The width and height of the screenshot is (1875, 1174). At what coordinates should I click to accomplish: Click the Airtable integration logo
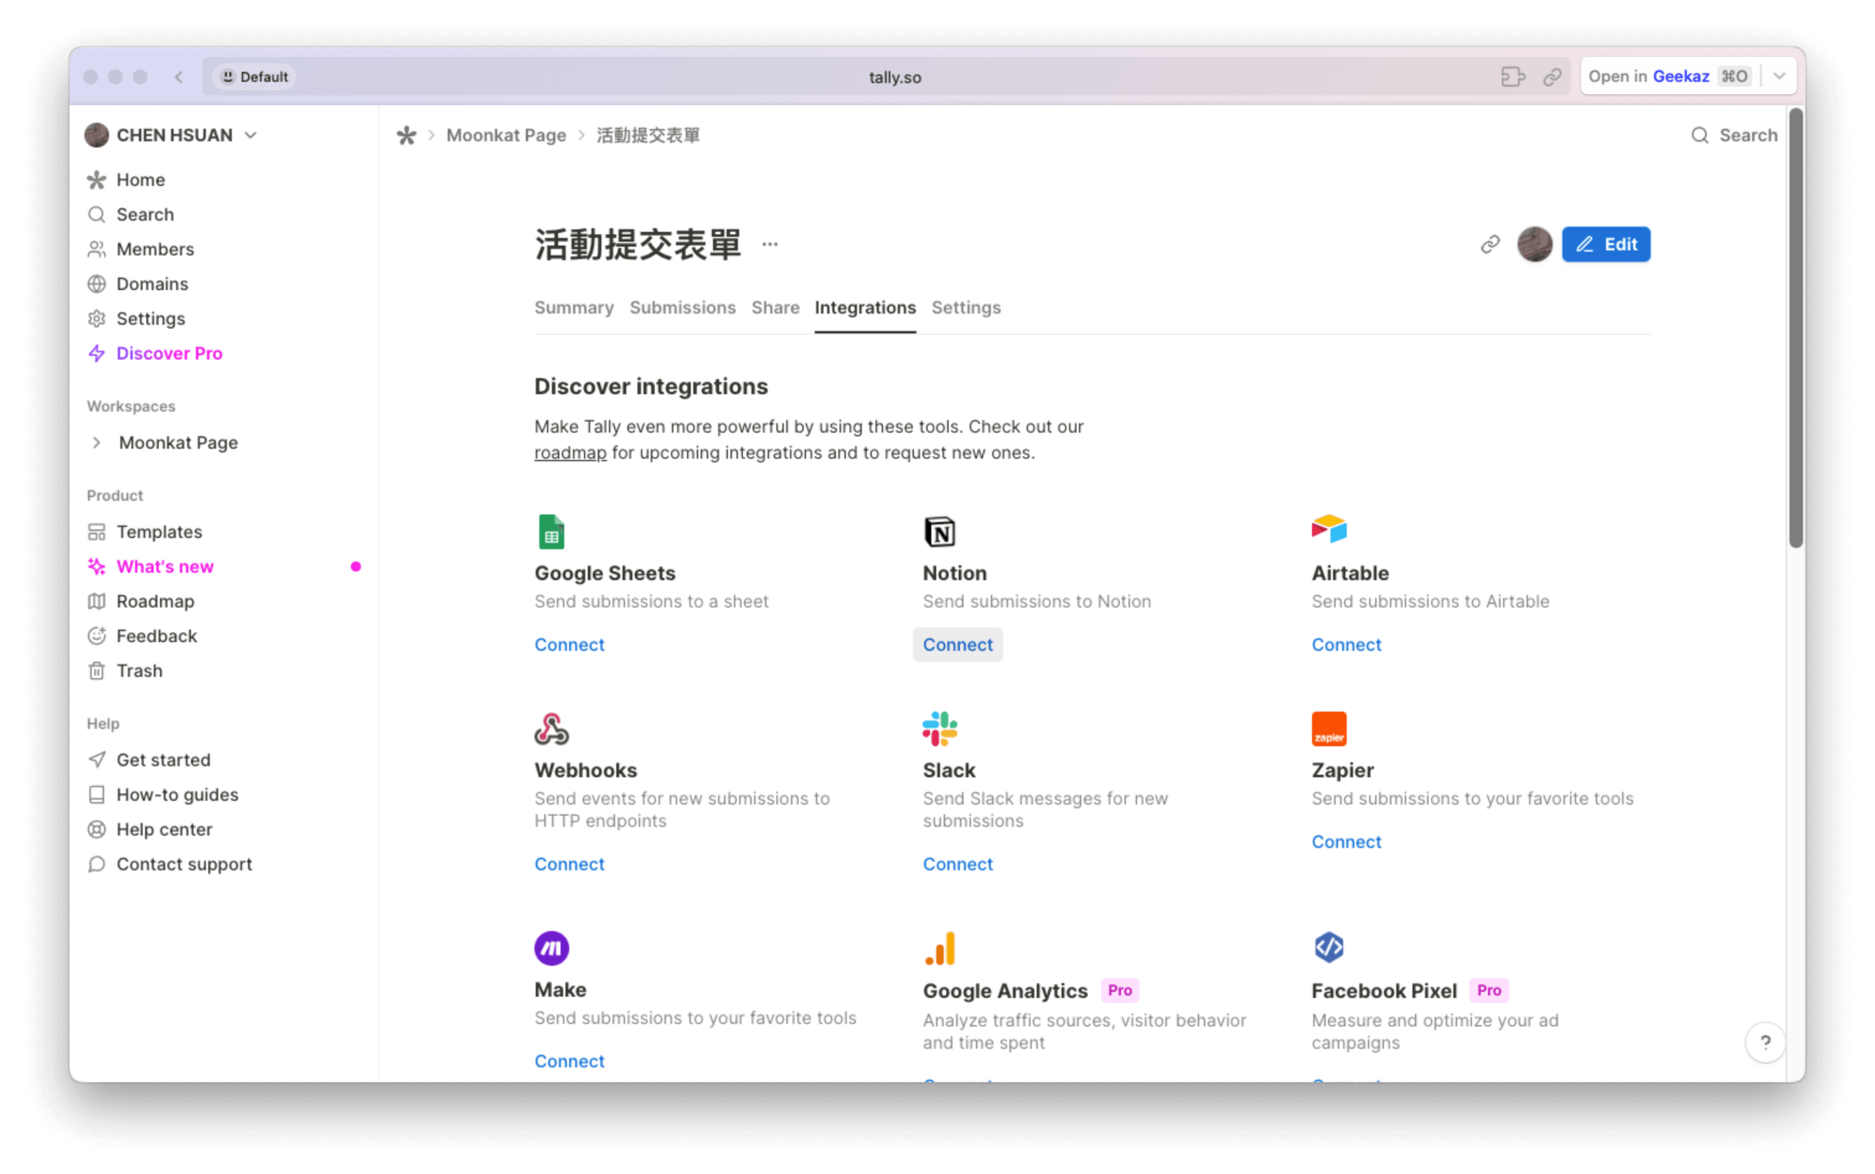click(1329, 529)
